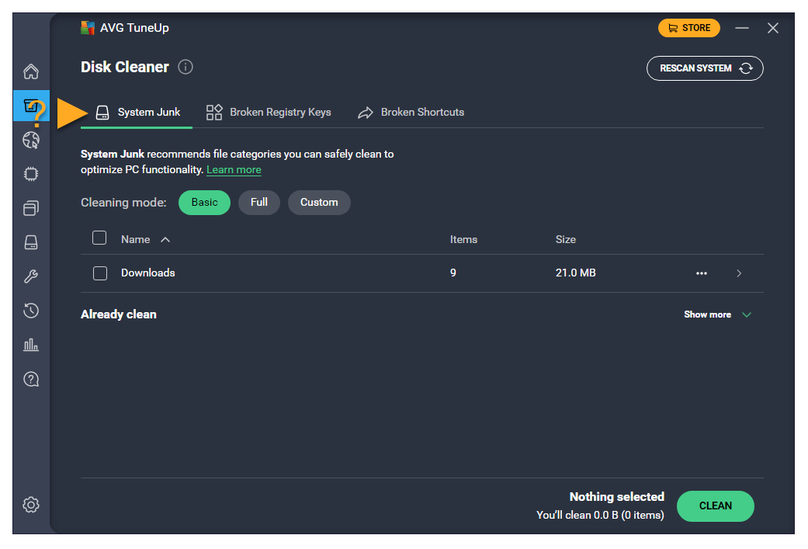The image size is (808, 549).
Task: Open the bar chart statistics icon
Action: tap(31, 345)
